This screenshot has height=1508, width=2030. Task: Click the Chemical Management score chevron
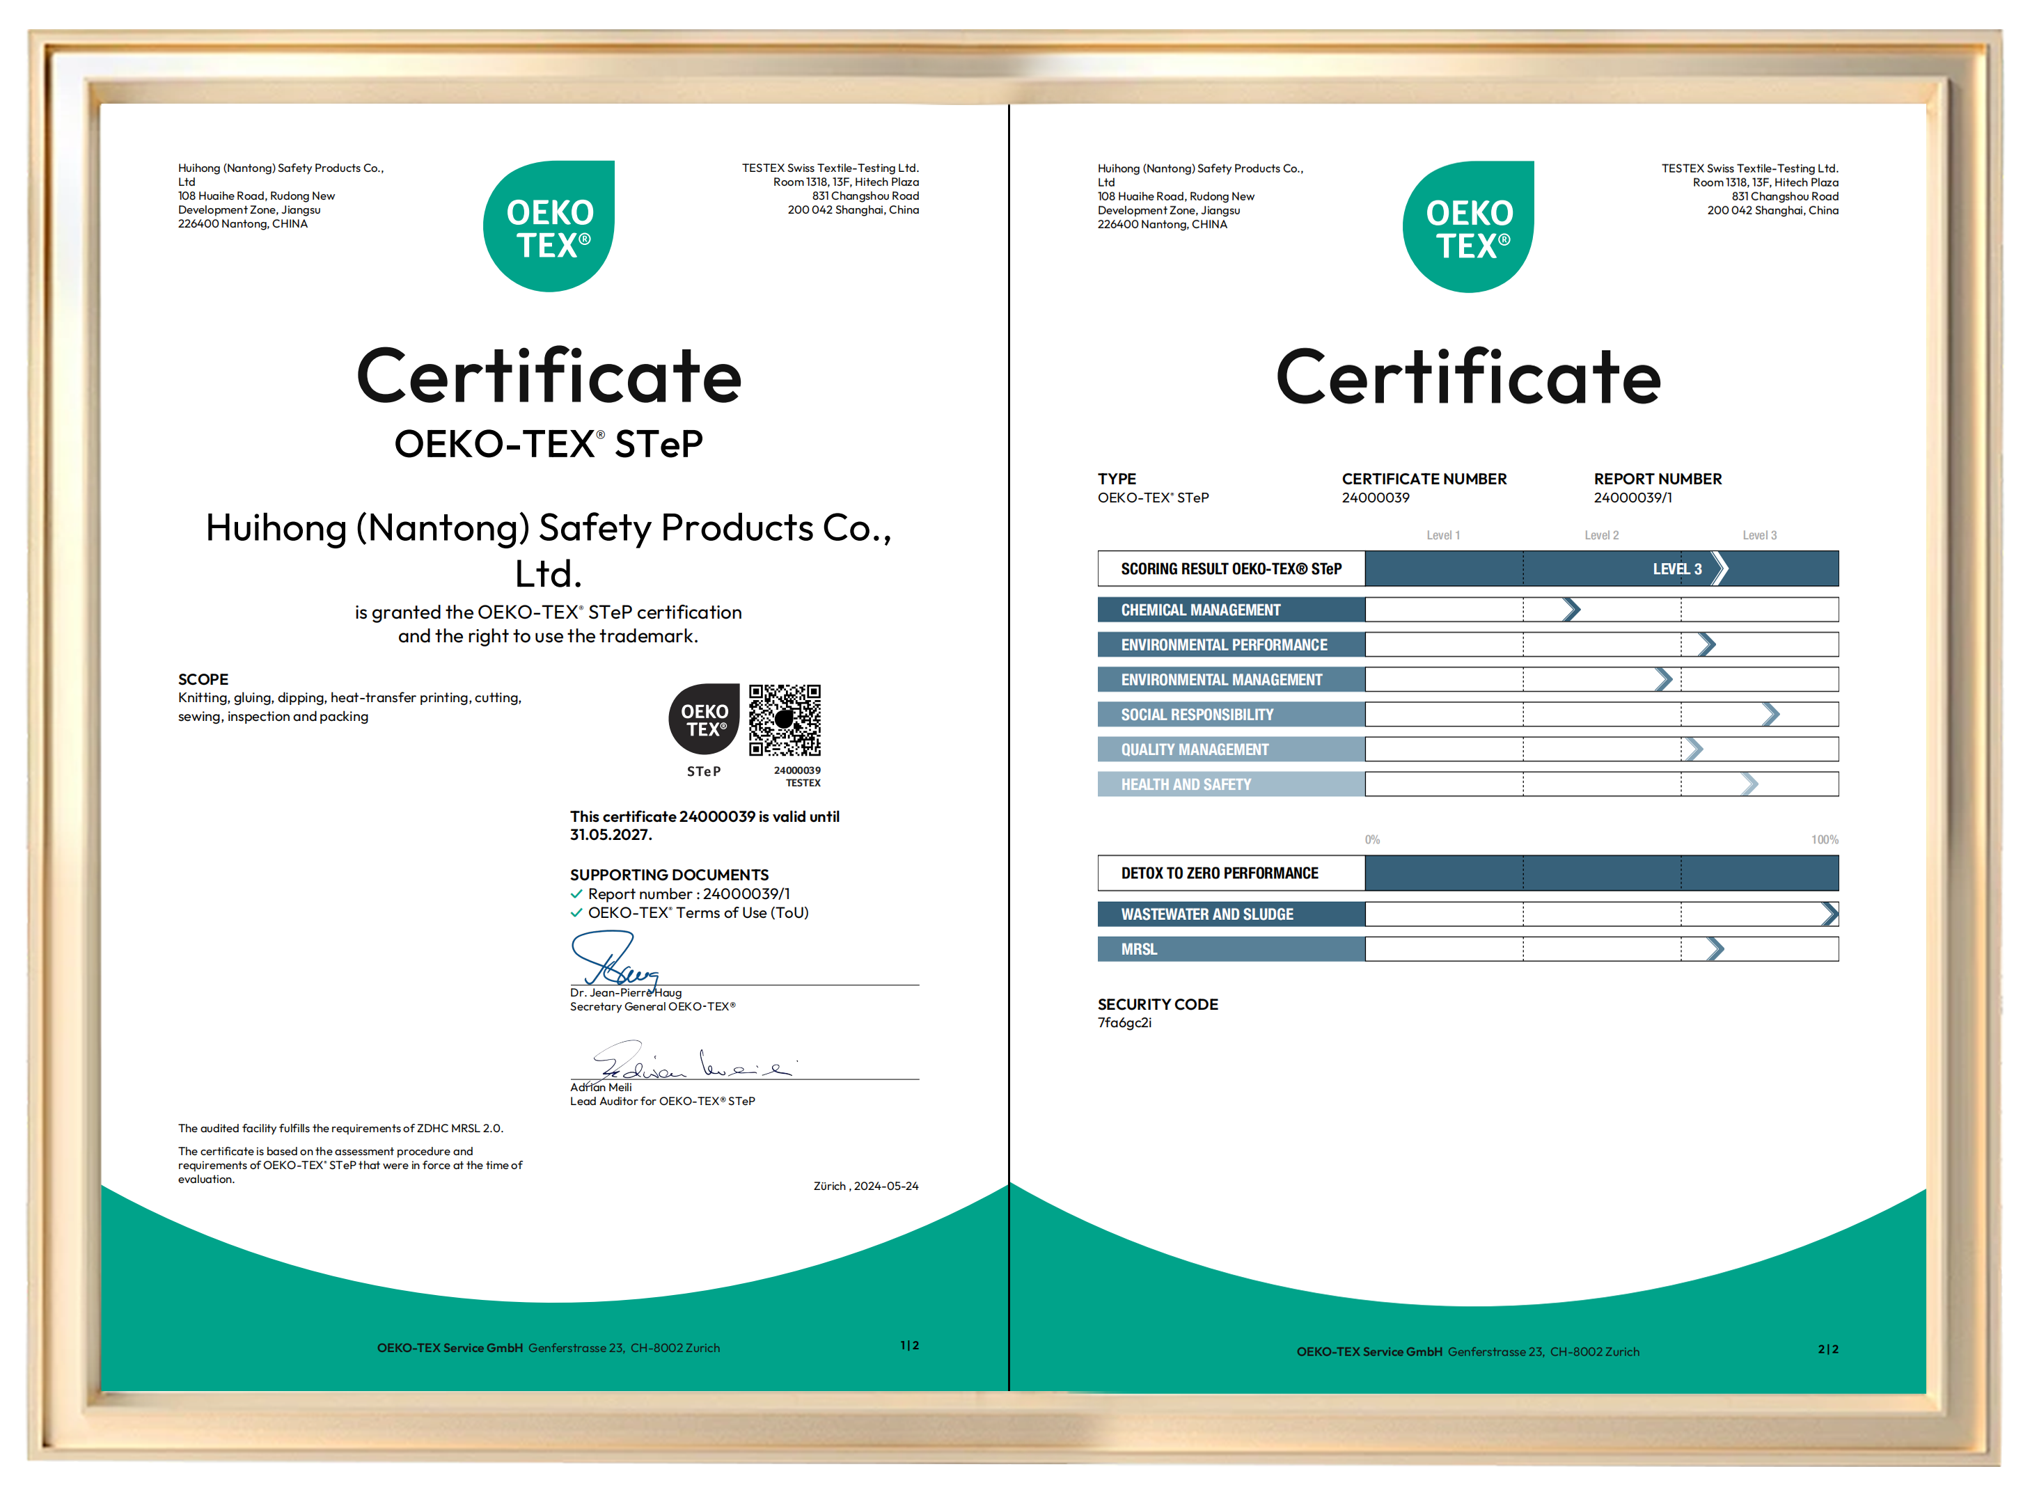tap(1571, 609)
